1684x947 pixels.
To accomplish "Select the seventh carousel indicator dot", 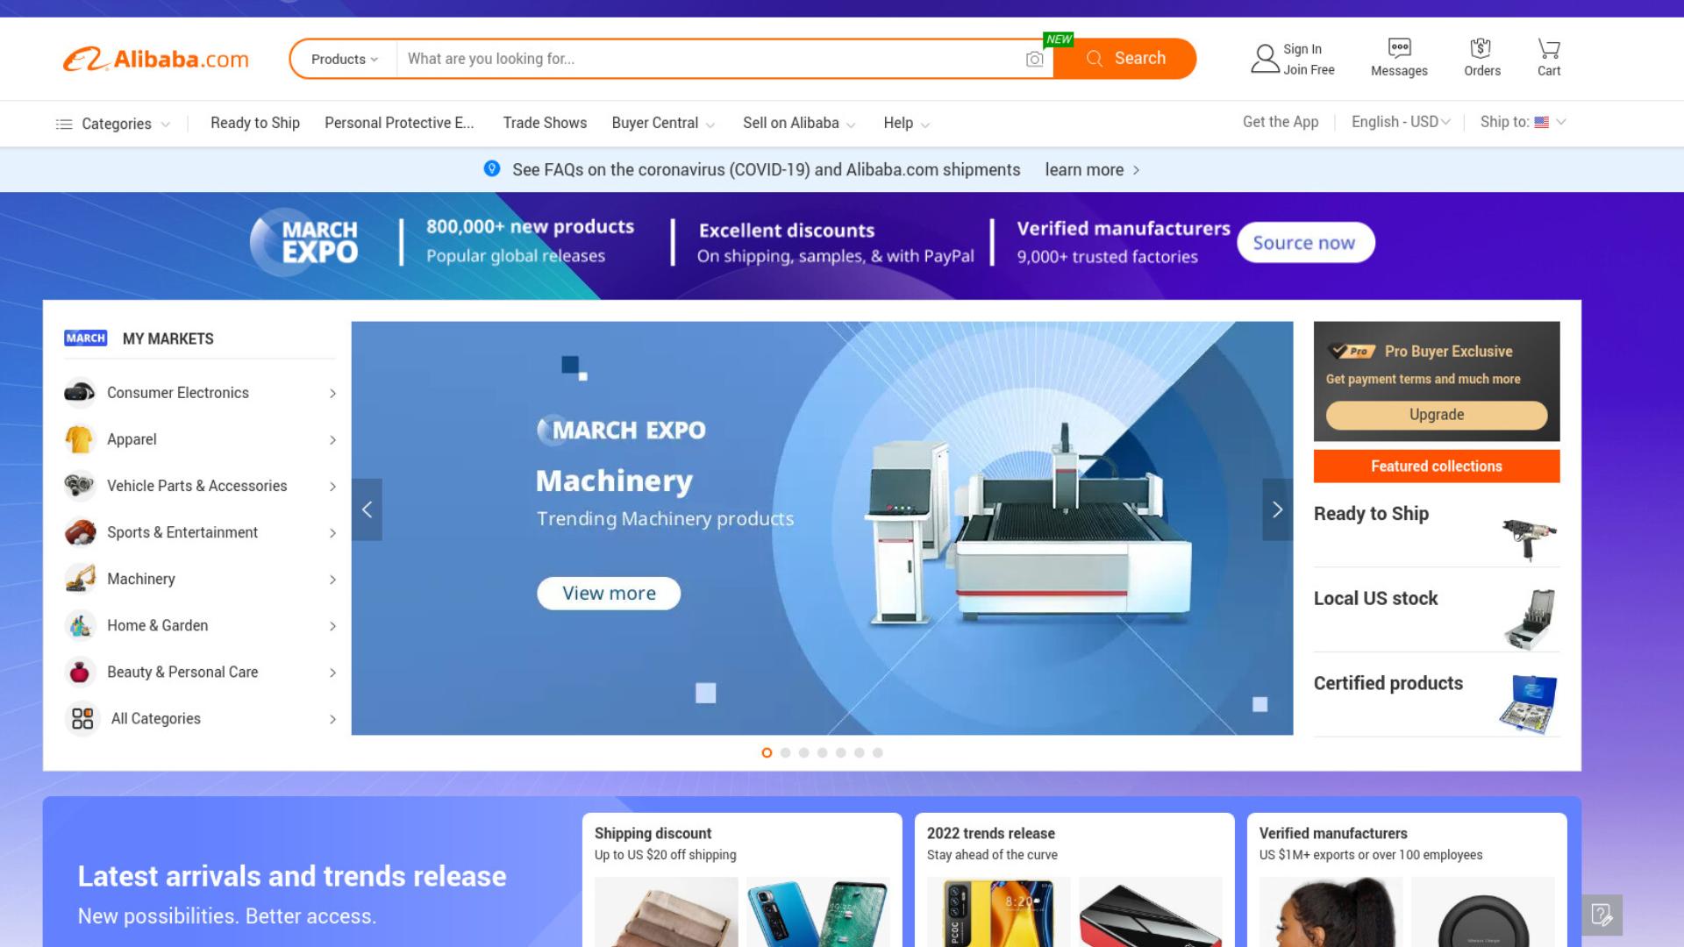I will (877, 752).
